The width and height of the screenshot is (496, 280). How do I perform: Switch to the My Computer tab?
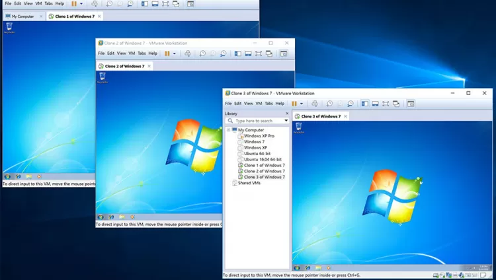(x=21, y=16)
